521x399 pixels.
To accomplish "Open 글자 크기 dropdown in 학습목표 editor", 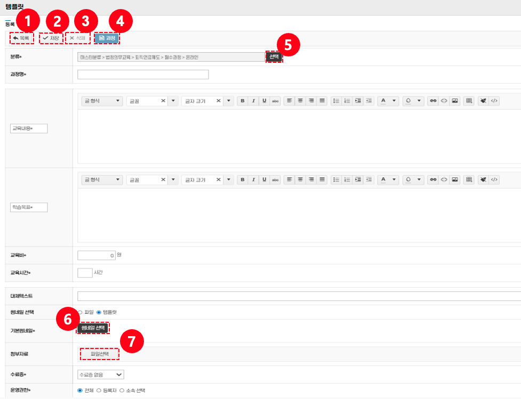I will [207, 180].
